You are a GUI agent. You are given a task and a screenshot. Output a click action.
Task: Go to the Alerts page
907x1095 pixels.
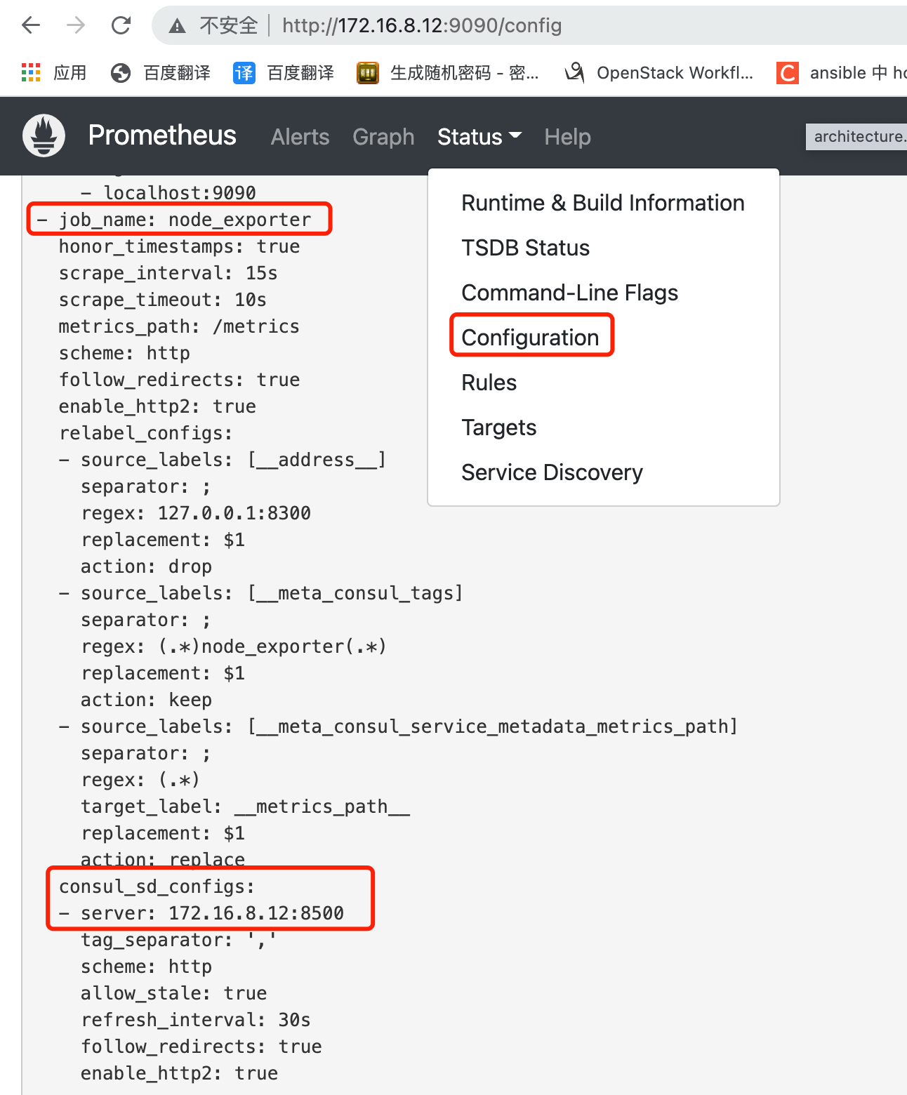pyautogui.click(x=300, y=137)
